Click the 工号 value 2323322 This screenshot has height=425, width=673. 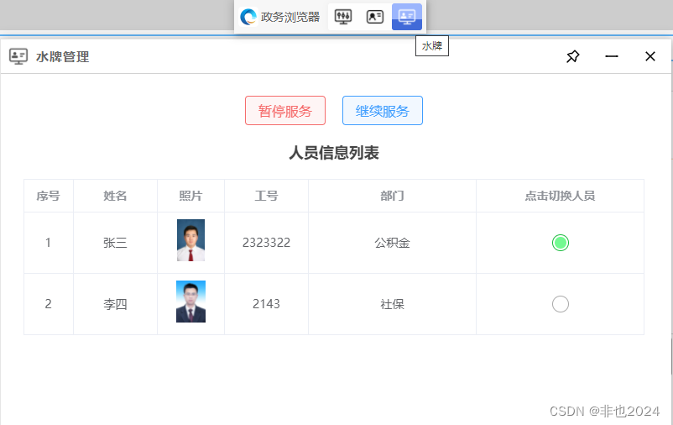(266, 243)
